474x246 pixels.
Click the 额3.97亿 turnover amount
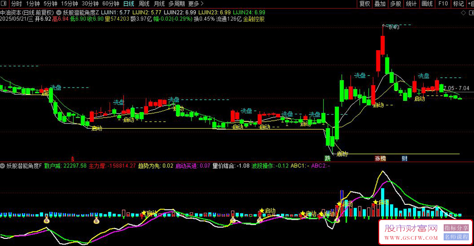[141, 19]
